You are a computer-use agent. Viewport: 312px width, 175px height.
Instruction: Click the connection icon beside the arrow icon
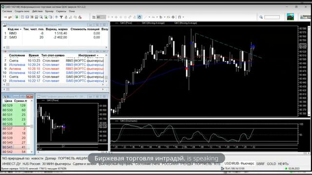click(10, 17)
